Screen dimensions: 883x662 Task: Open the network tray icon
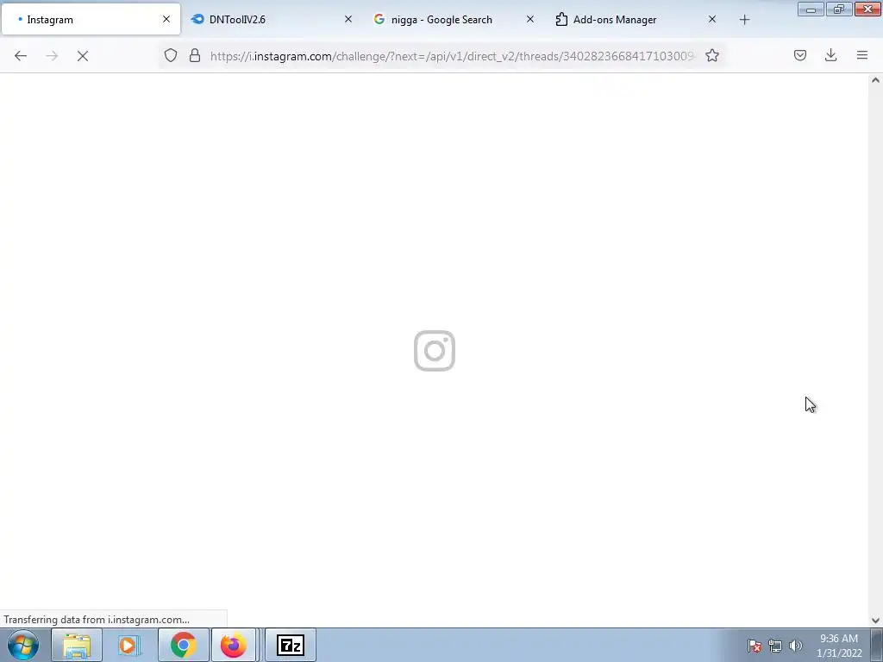pos(775,646)
